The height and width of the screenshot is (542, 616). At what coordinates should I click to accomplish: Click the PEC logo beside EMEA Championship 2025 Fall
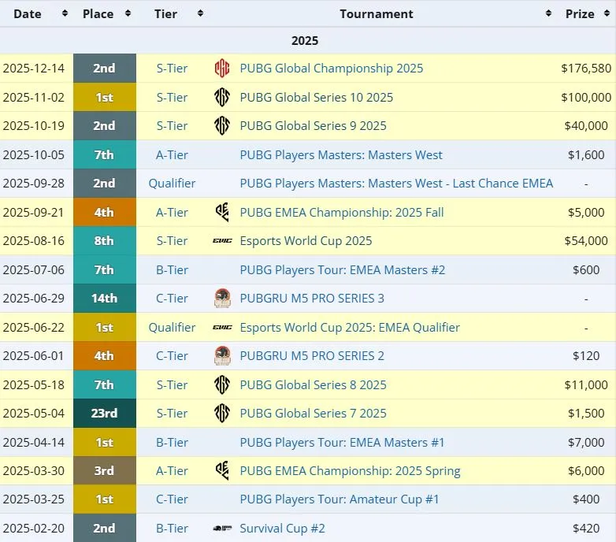tap(222, 213)
